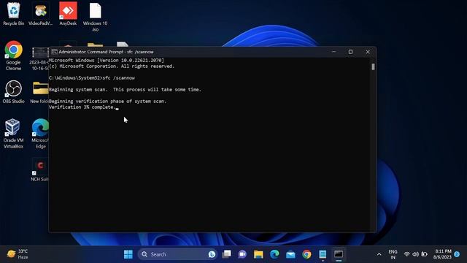Select the Windows 10 iso file
Viewport: 467px width, 263px height.
point(95,16)
